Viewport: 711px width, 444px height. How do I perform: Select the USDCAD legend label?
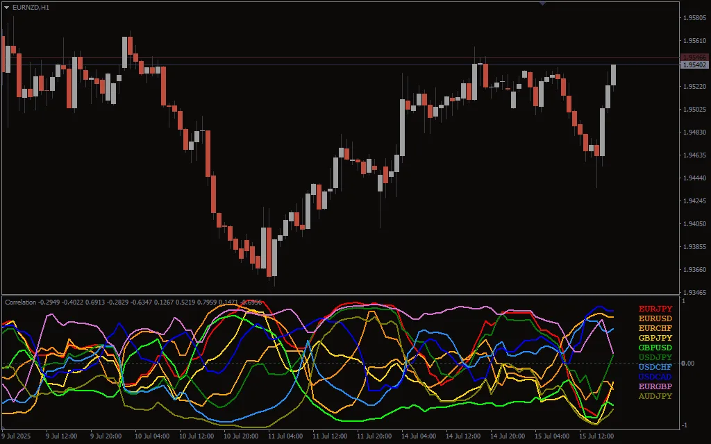(655, 377)
